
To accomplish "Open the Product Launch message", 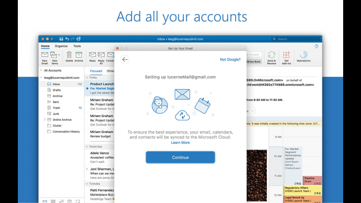I will 100,88.
